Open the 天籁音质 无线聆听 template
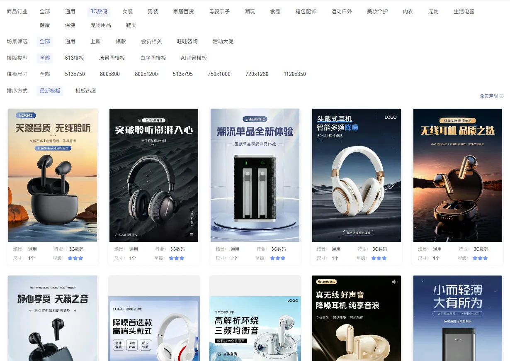The width and height of the screenshot is (510, 361). pos(53,175)
